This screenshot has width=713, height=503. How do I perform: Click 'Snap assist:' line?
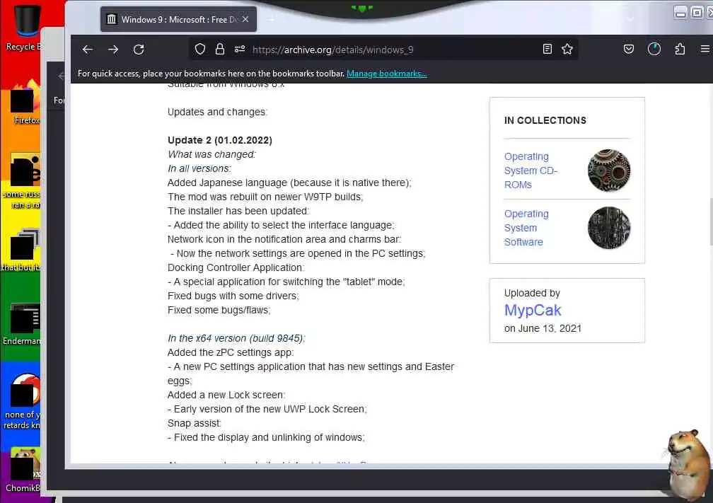point(194,423)
